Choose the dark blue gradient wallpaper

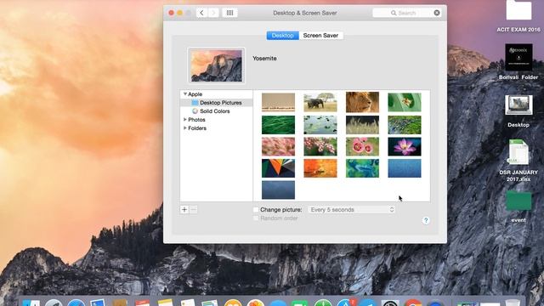pos(278,190)
